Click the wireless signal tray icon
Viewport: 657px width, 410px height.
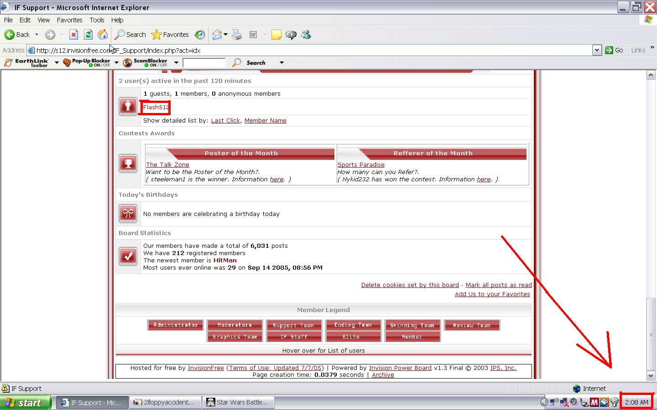615,402
